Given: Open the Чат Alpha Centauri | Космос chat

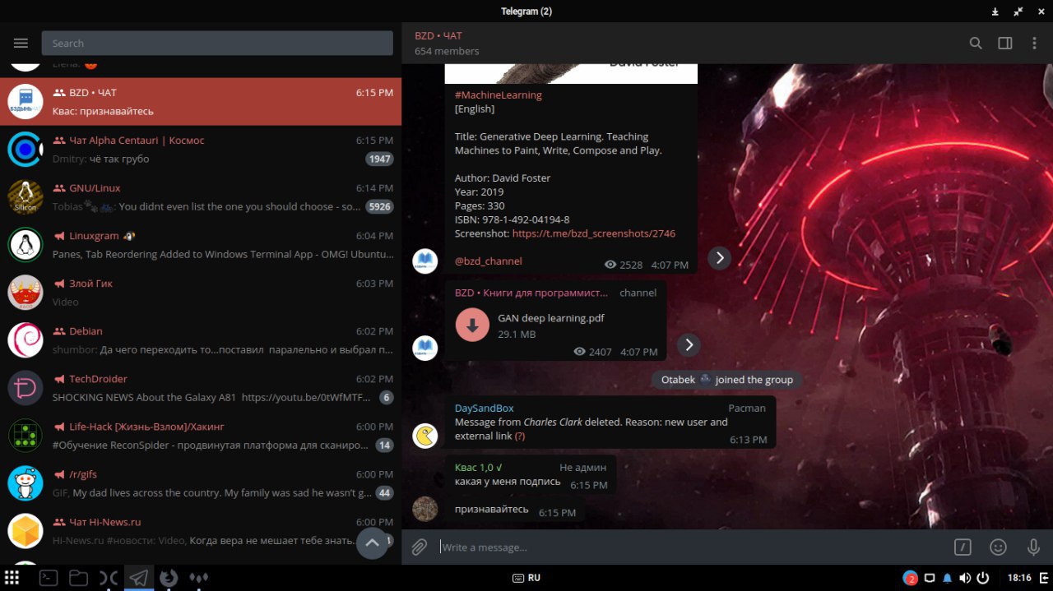Looking at the screenshot, I should [x=201, y=150].
